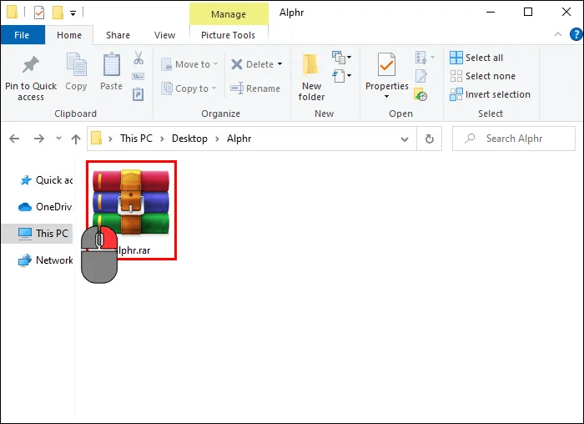
Task: Expand the Delete options arrow
Action: [279, 64]
